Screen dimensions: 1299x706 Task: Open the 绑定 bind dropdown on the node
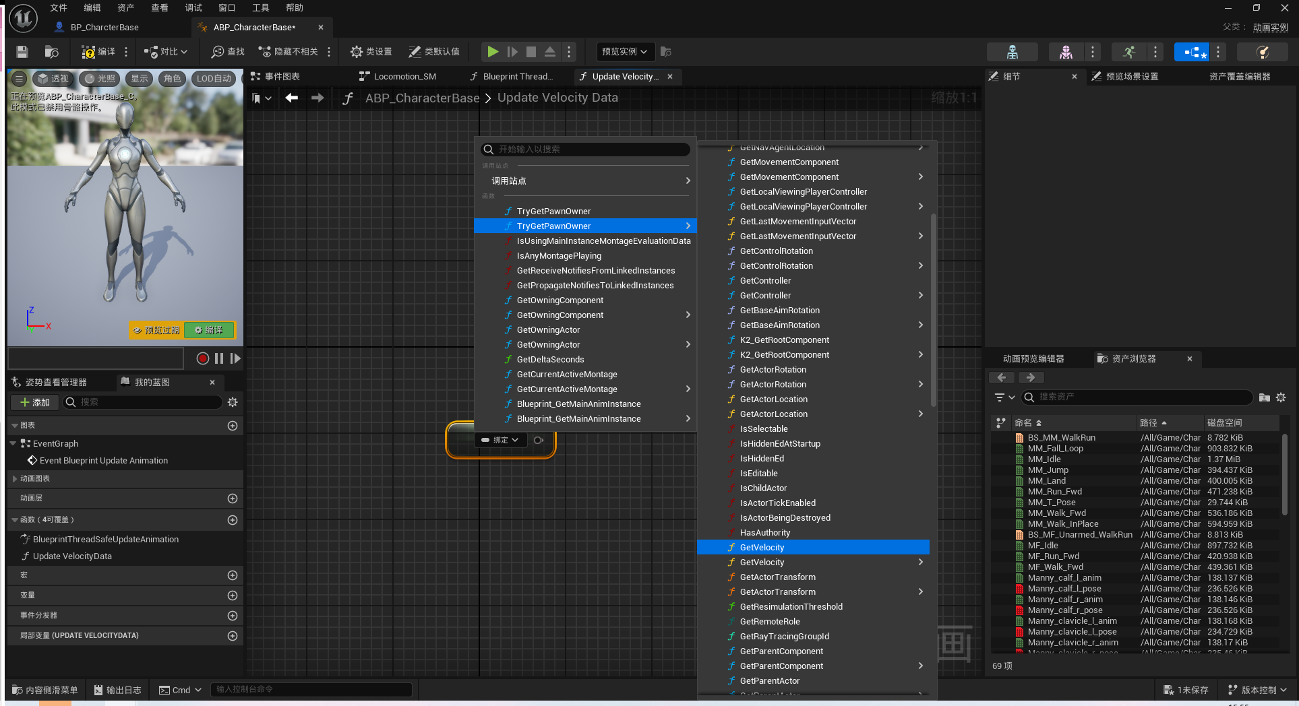pos(500,440)
